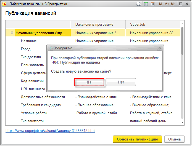Select the Требования к кандидату row

pos(41,105)
